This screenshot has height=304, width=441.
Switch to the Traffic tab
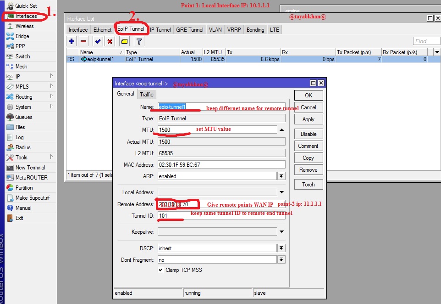147,95
